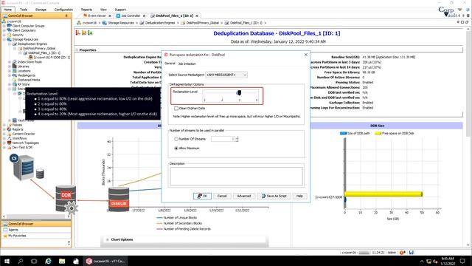The height and width of the screenshot is (266, 472).
Task: Click the Agents pane icon in the lower-left panel
Action: pyautogui.click(x=5, y=230)
